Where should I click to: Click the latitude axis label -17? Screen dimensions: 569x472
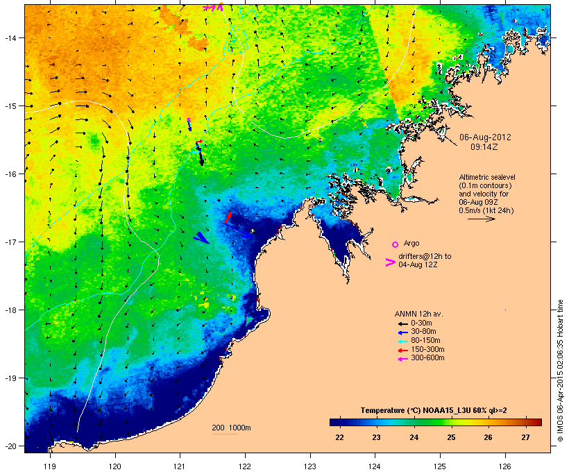point(10,242)
